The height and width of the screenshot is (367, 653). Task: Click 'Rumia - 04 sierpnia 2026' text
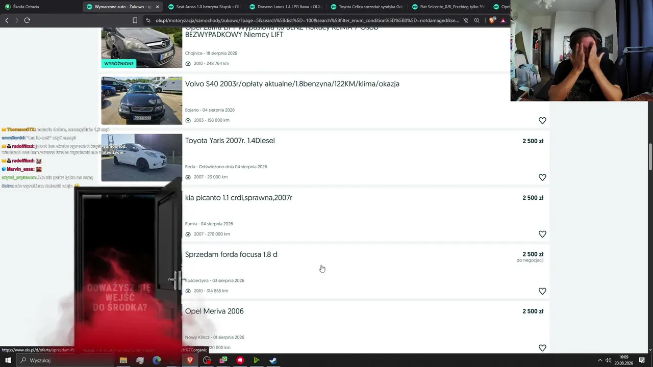209,224
